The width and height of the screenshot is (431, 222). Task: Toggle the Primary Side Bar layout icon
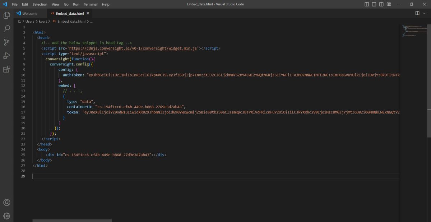[367, 4]
